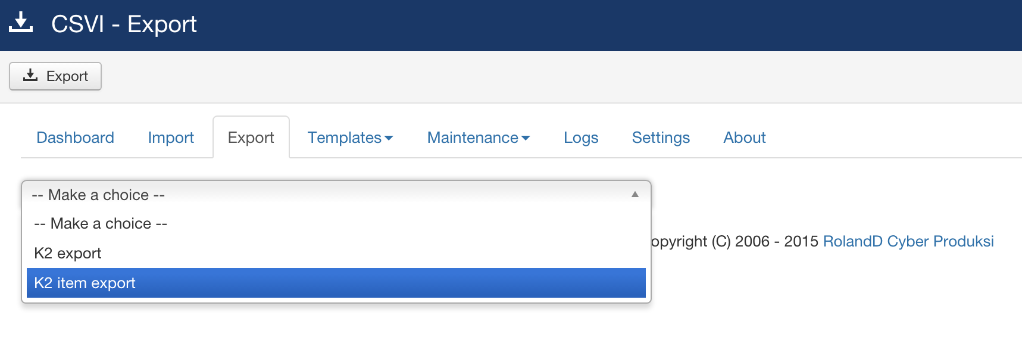Collapse the Make a choice select box
The width and height of the screenshot is (1022, 362).
pos(336,195)
